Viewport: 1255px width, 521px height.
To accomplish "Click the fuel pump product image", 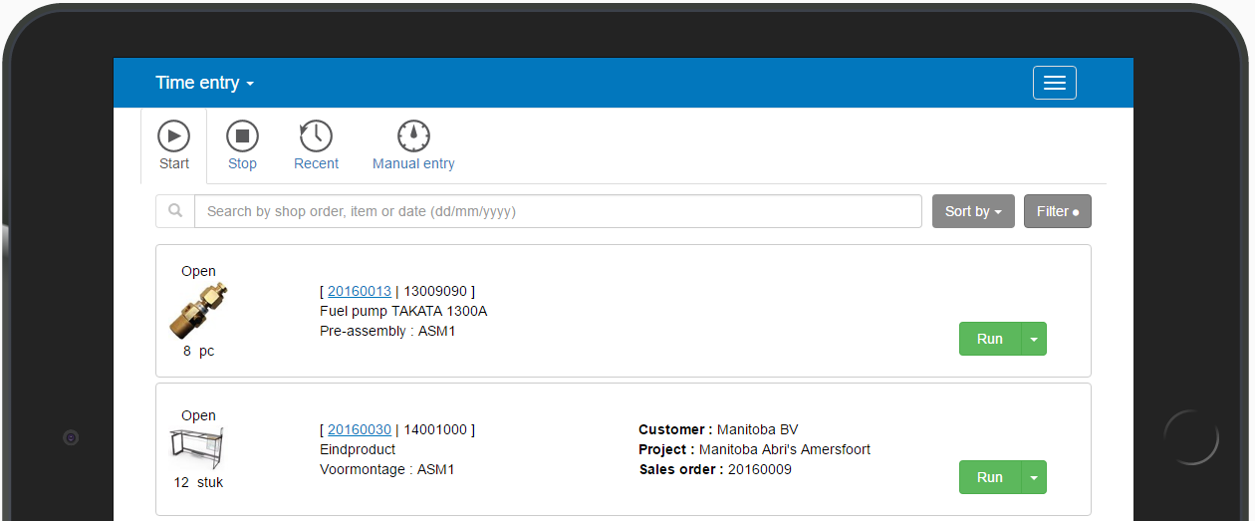I will coord(198,311).
